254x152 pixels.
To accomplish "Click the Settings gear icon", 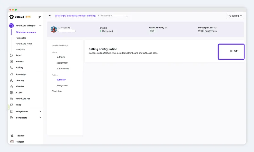I will point(12,136).
